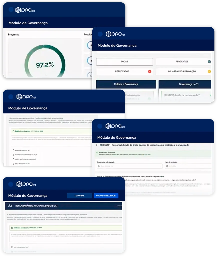
Task: Click evidence description text box in SOA panel
Action: (x=66, y=237)
